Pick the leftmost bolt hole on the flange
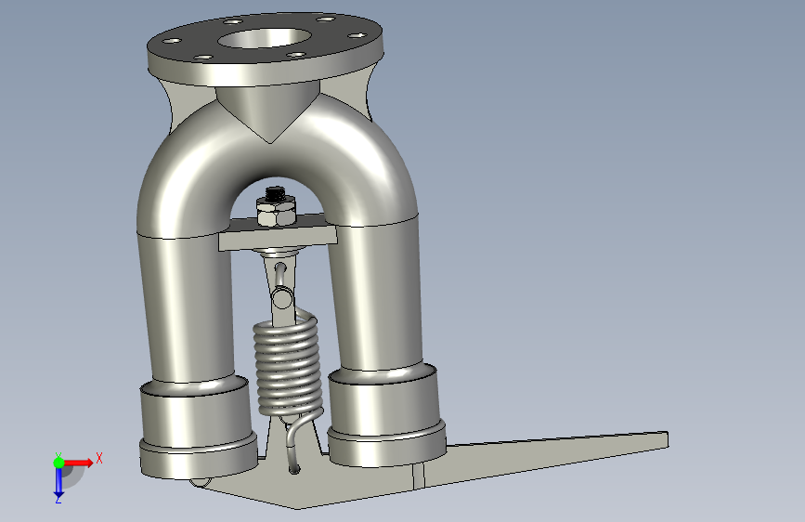 coord(172,41)
